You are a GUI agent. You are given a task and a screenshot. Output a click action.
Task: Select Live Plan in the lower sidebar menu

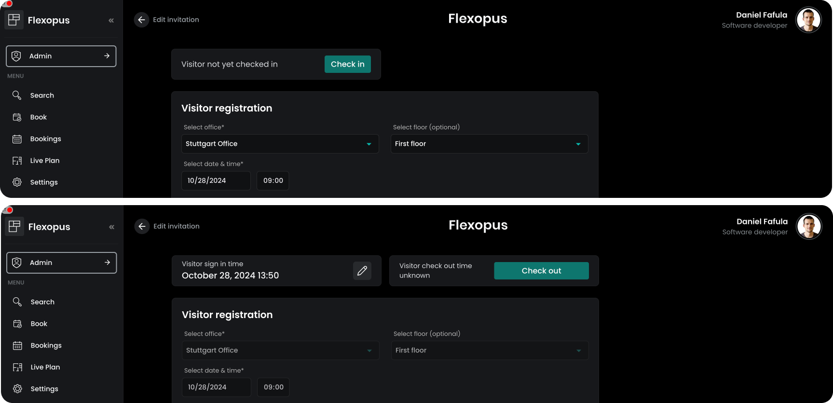[45, 367]
